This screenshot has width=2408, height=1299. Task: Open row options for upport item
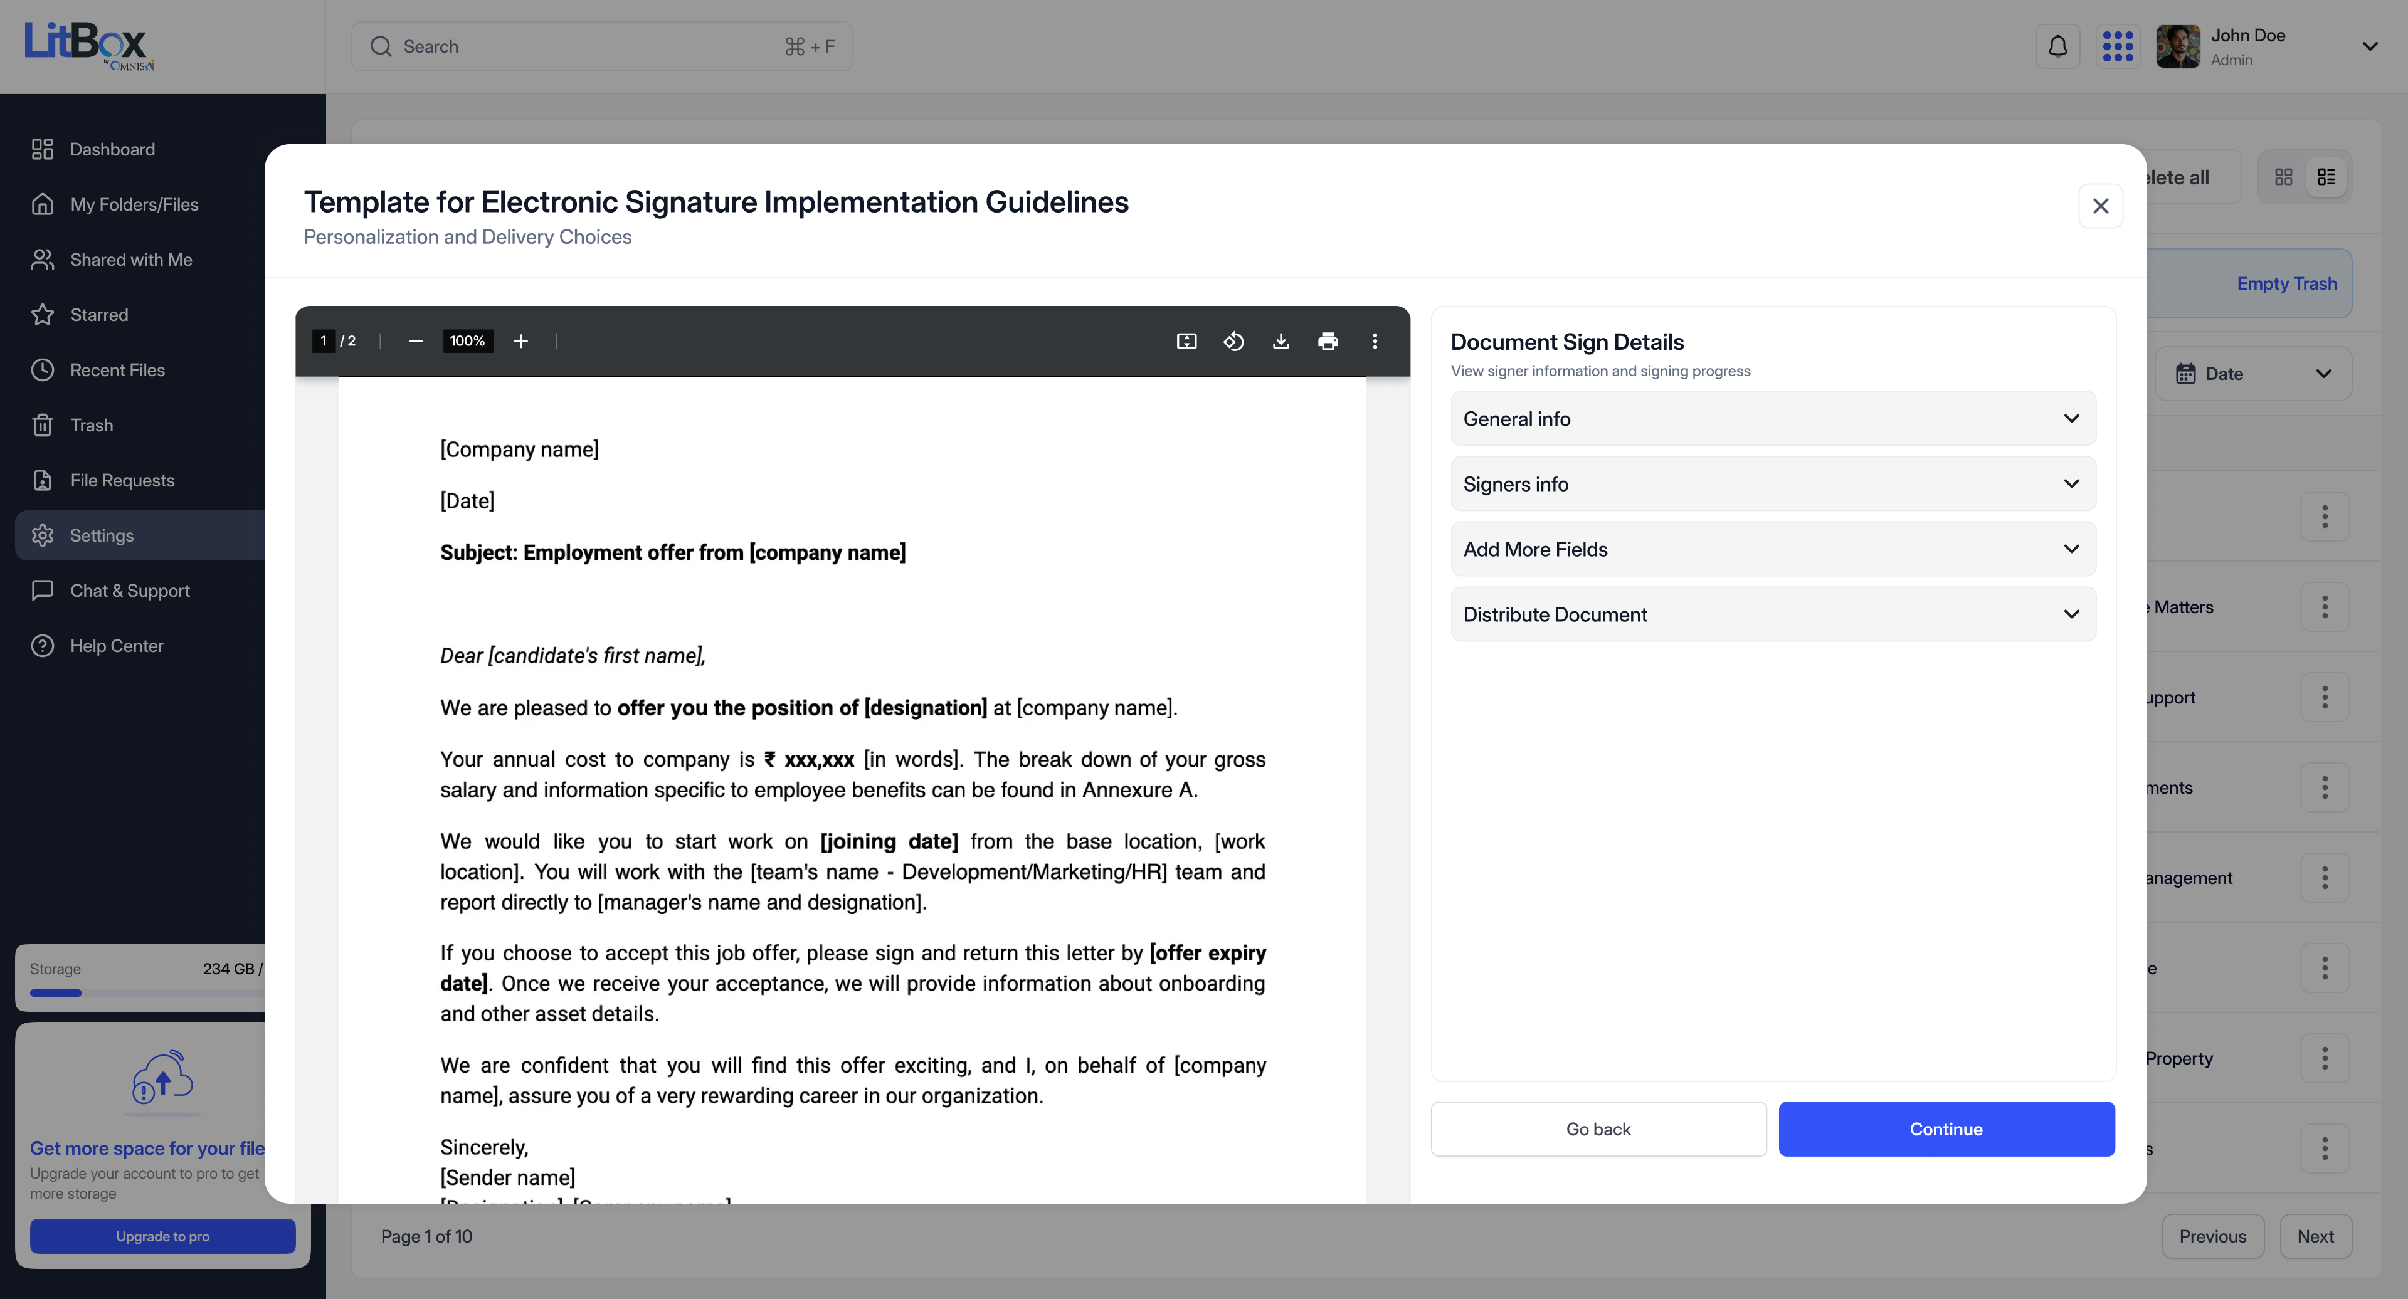[x=2324, y=698]
